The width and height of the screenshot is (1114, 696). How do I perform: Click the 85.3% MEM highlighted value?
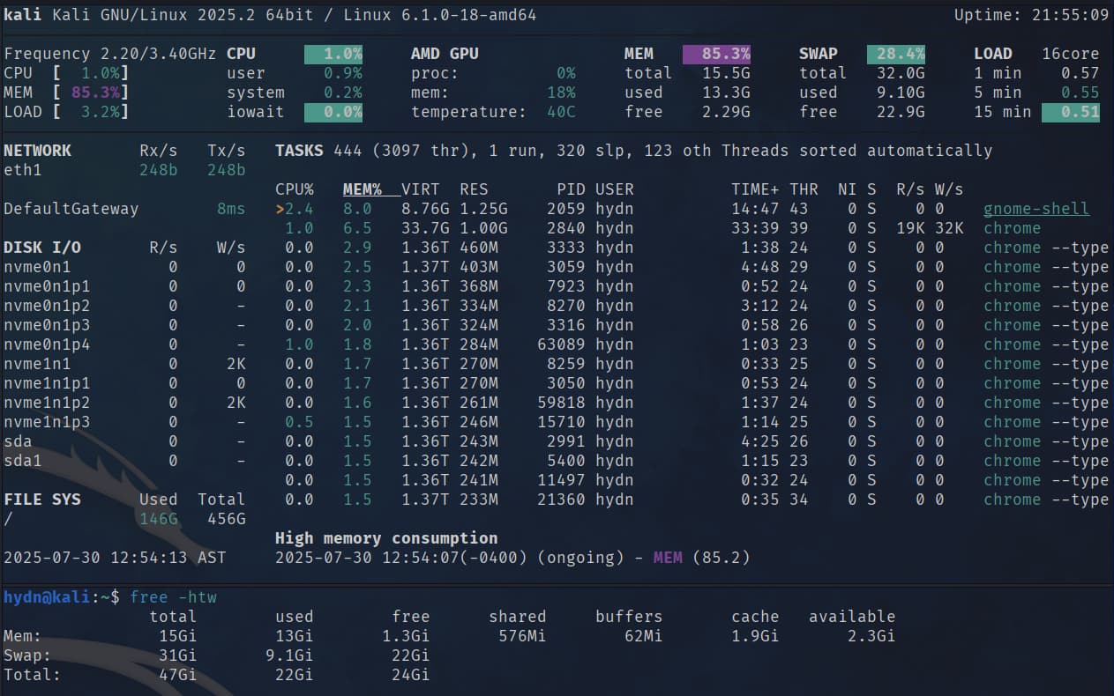point(716,54)
